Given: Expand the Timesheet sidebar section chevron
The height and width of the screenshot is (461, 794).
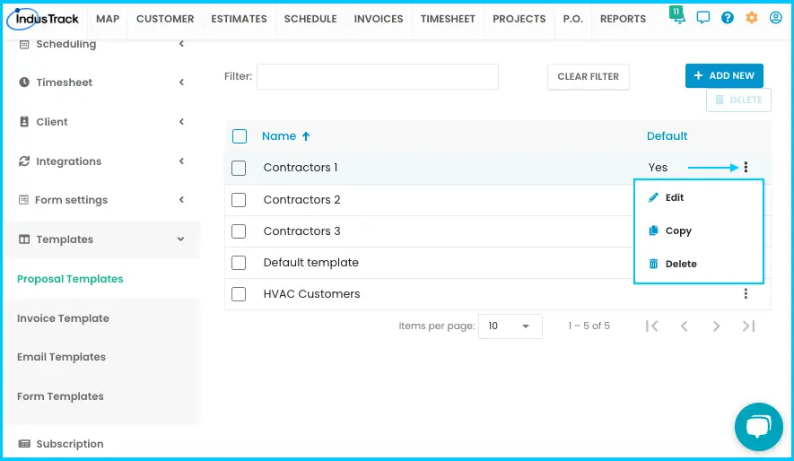Looking at the screenshot, I should point(181,82).
